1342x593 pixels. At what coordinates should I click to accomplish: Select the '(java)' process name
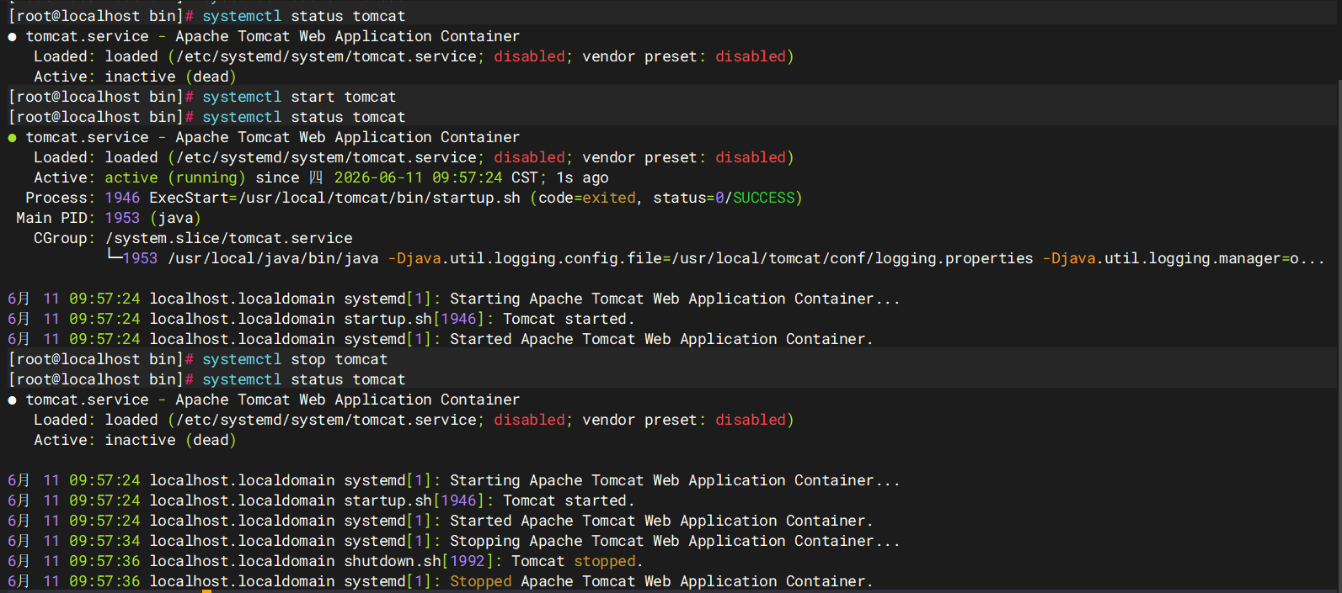pyautogui.click(x=175, y=218)
